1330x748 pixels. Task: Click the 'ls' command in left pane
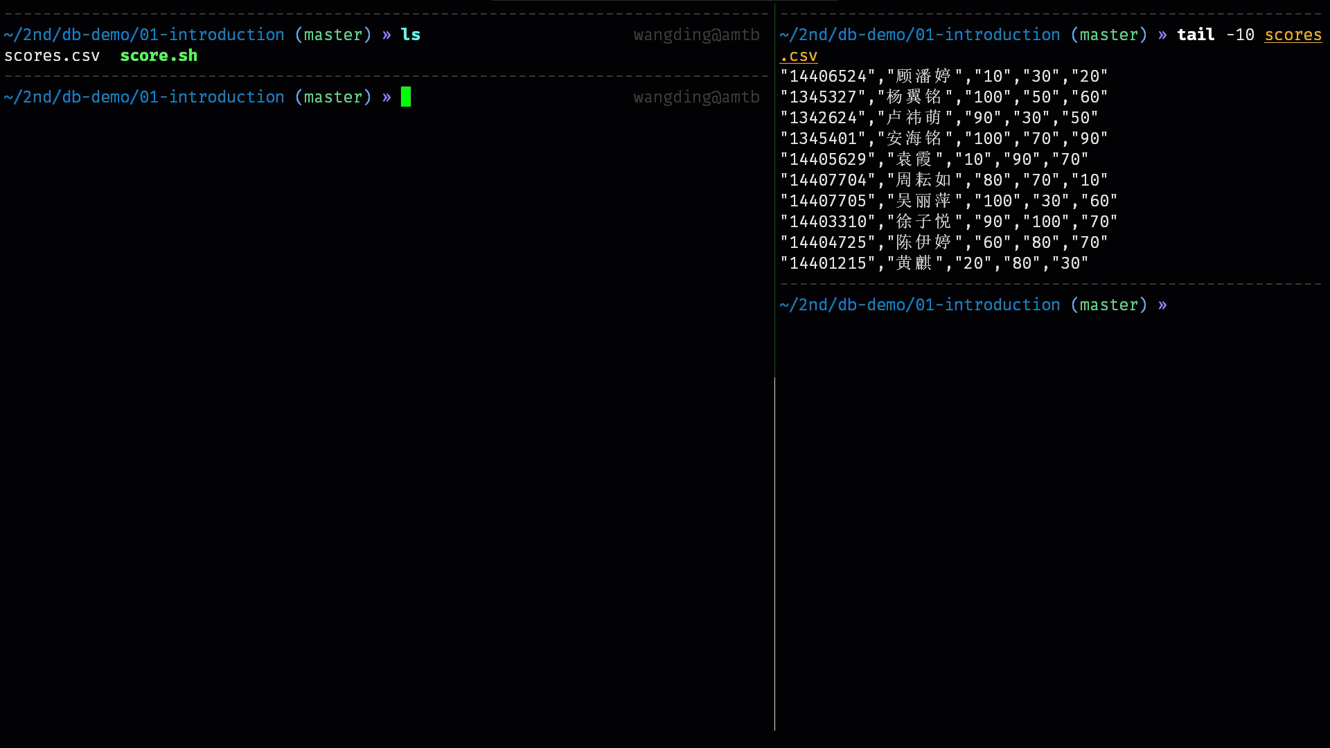(x=410, y=35)
